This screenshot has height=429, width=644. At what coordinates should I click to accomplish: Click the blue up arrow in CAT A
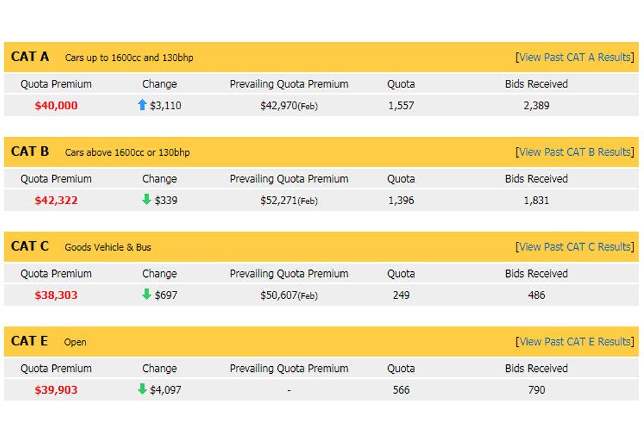(x=142, y=105)
